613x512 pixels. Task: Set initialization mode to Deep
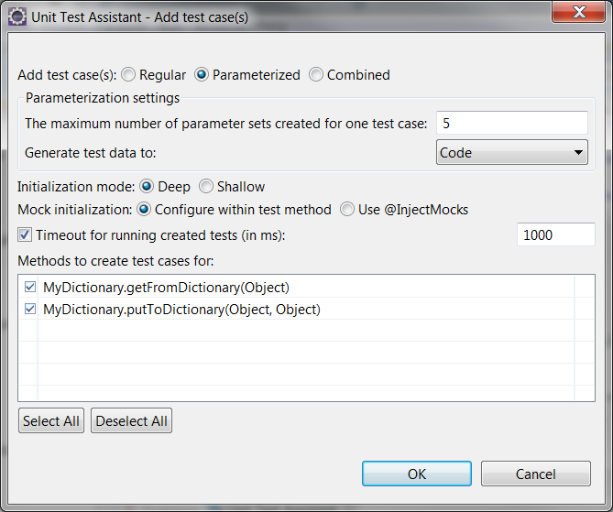click(147, 187)
